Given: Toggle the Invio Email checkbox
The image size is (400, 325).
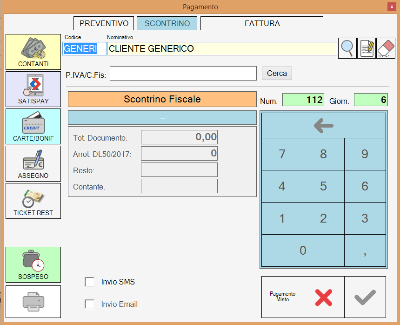Looking at the screenshot, I should pyautogui.click(x=89, y=305).
